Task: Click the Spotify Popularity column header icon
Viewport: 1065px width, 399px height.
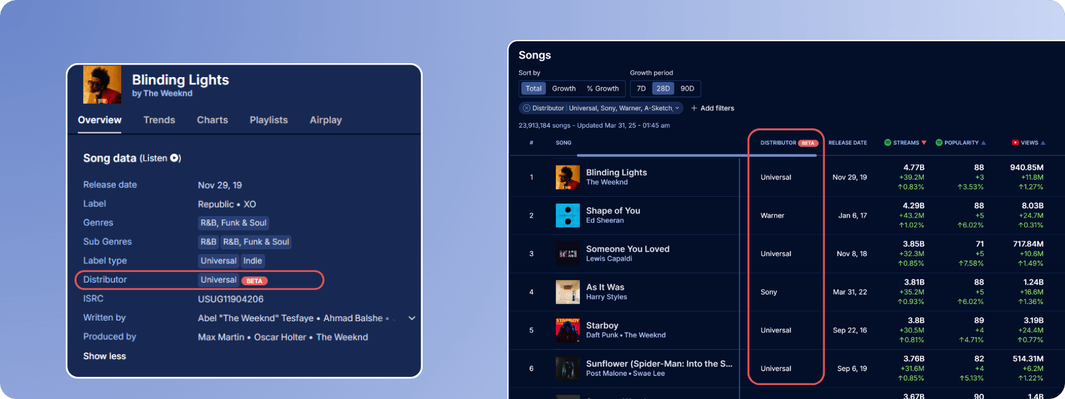Action: coord(939,143)
